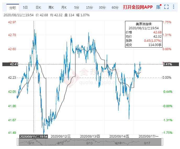Image resolution: width=180 pixels, height=149 pixels.
Task: Open the 月K monthly candlestick chart
Action: (64, 7)
